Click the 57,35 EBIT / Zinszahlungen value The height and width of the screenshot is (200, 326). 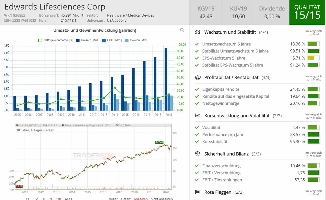[300, 180]
